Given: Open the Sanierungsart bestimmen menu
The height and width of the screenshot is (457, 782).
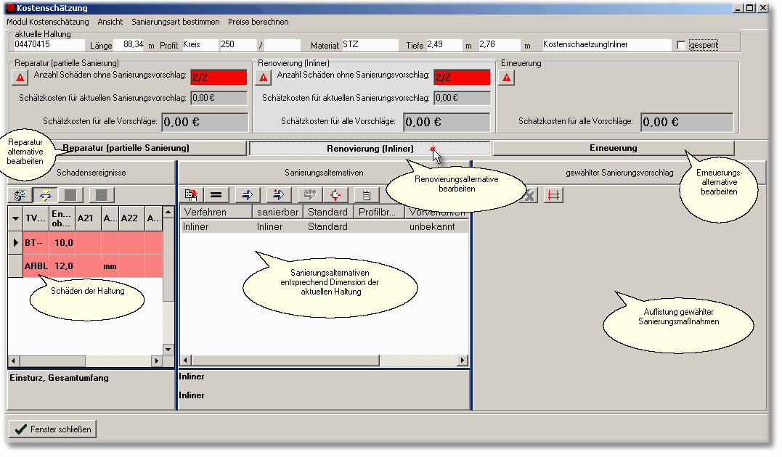Looking at the screenshot, I should coord(175,22).
